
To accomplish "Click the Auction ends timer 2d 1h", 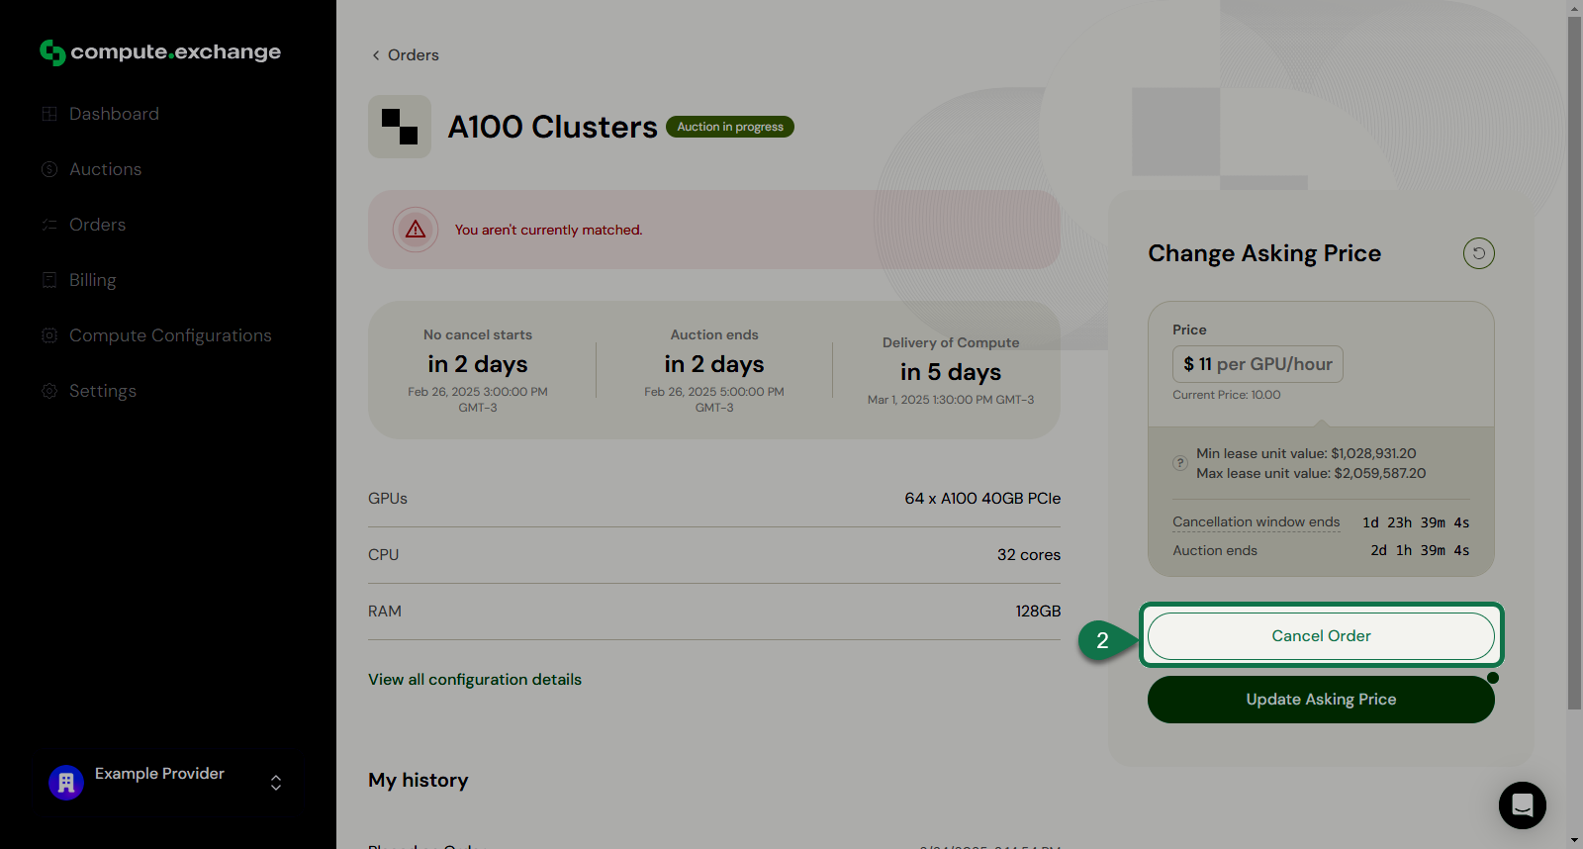I will point(1420,550).
